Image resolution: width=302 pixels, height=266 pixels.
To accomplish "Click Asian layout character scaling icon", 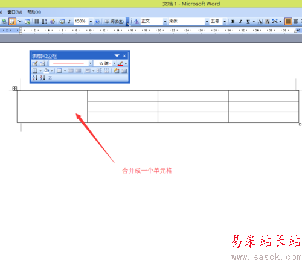I will click(275, 21).
